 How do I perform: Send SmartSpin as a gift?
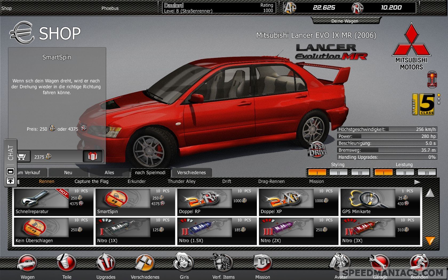[x=93, y=156]
